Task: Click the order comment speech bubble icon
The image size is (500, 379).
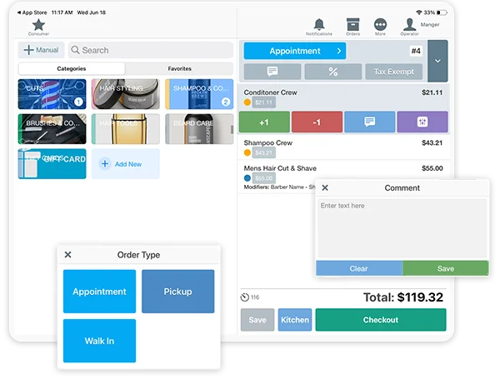Action: click(272, 72)
